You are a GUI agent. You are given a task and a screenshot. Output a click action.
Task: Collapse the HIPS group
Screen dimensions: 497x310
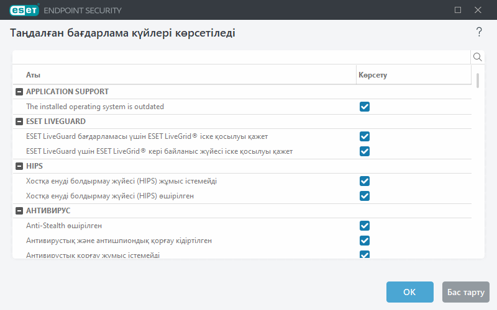[19, 166]
